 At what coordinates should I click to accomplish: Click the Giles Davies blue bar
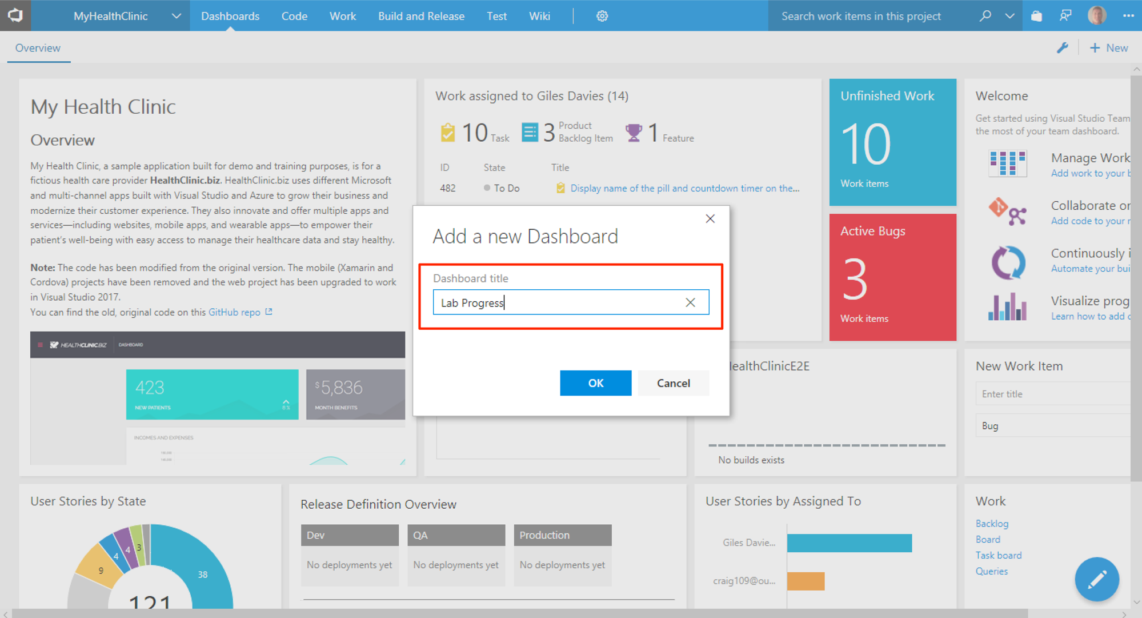coord(849,543)
